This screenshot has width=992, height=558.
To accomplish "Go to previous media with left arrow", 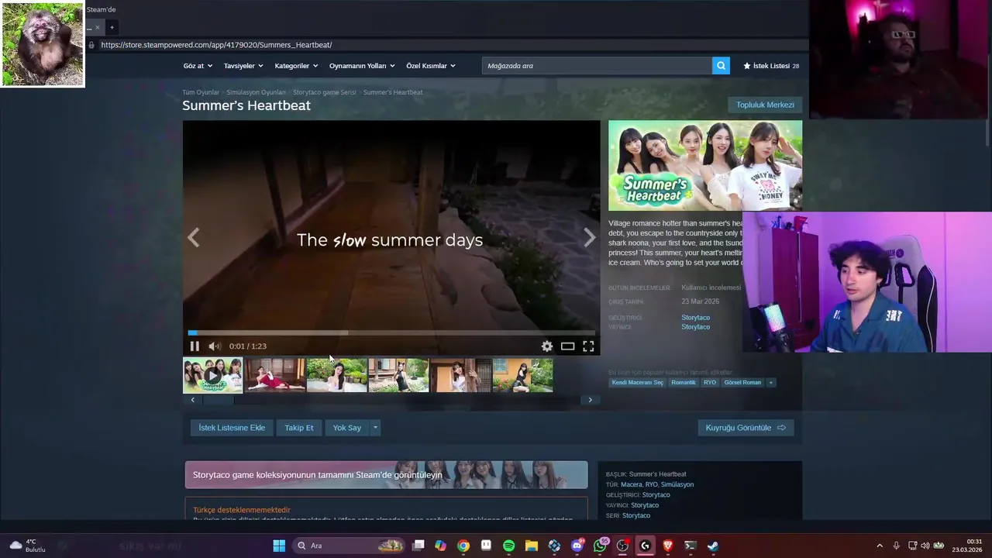I will (x=194, y=237).
